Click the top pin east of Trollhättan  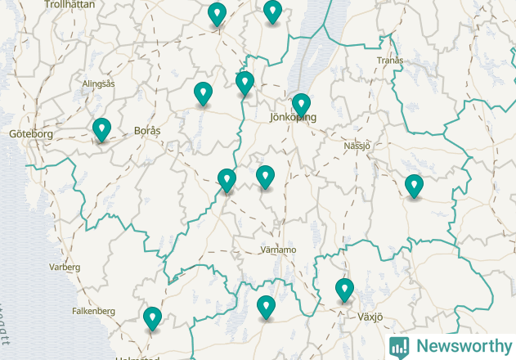(x=217, y=15)
